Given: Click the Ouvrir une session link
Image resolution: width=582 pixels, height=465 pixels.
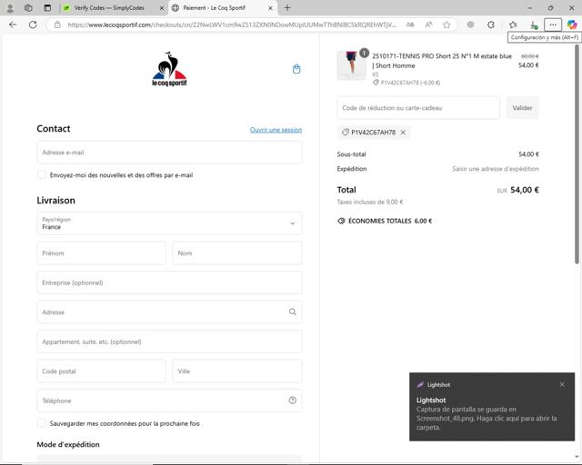Looking at the screenshot, I should (276, 130).
